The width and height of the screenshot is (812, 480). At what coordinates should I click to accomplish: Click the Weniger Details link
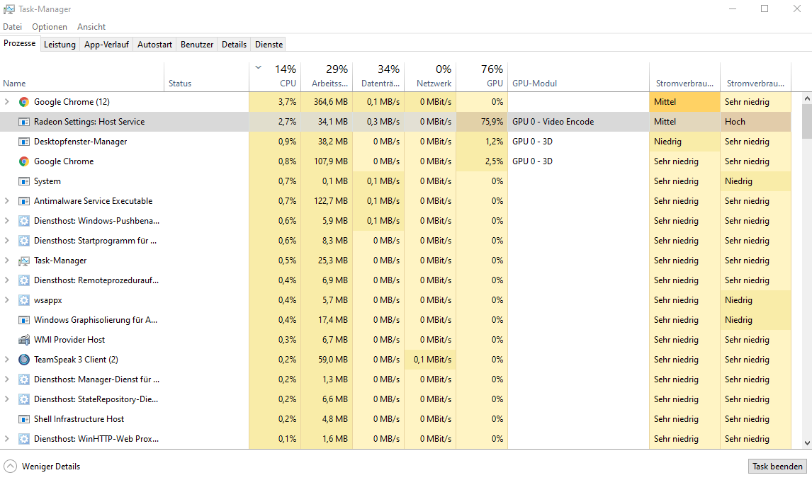tap(51, 467)
